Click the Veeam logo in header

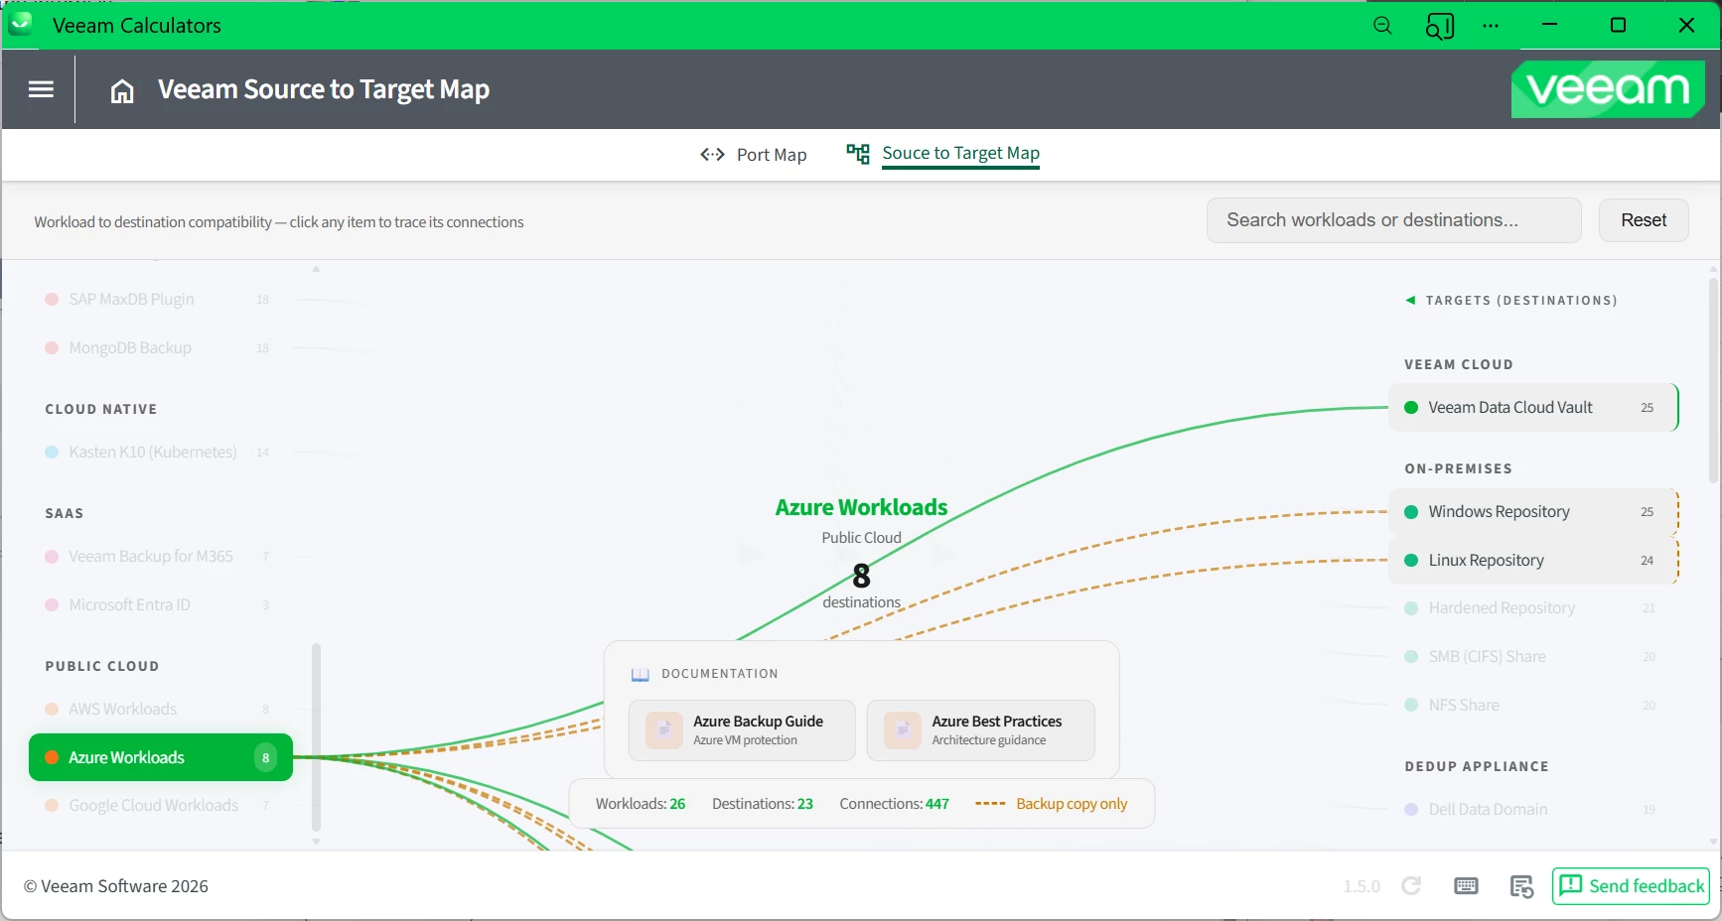tap(1608, 89)
